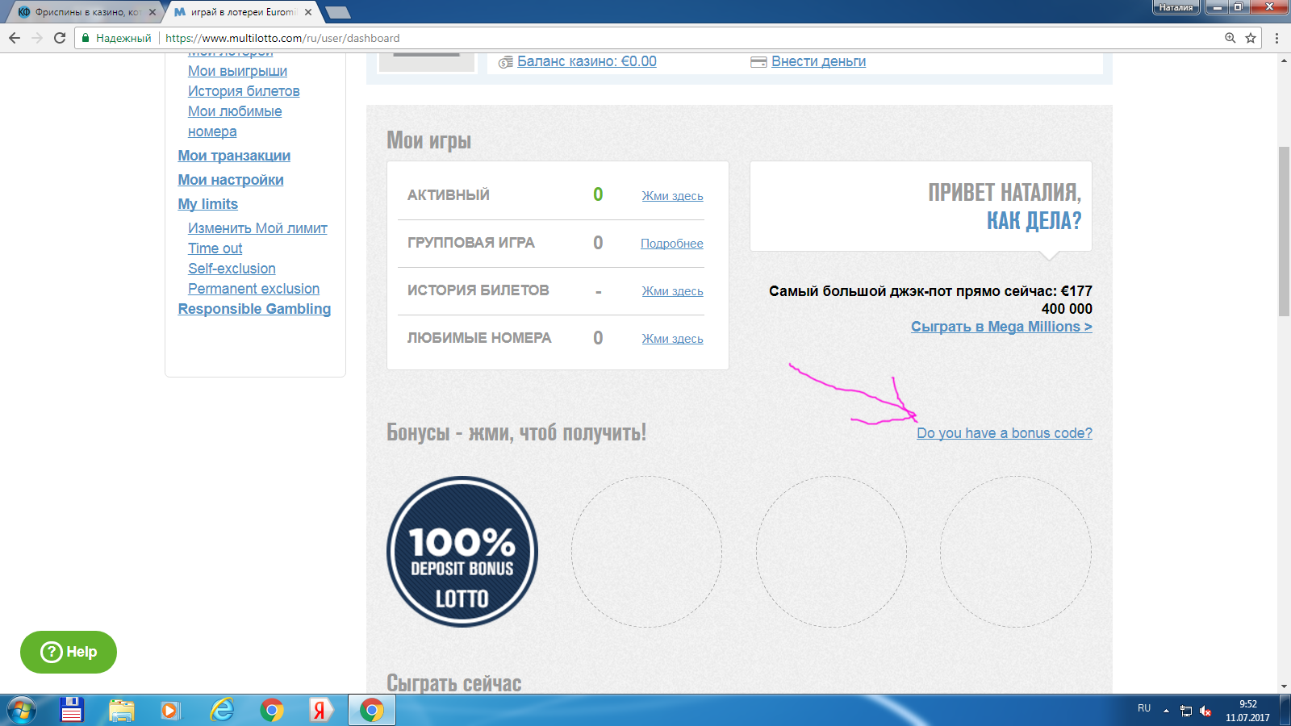The width and height of the screenshot is (1291, 726).
Task: Close the 'Фриспины в казино' tab
Action: [152, 12]
